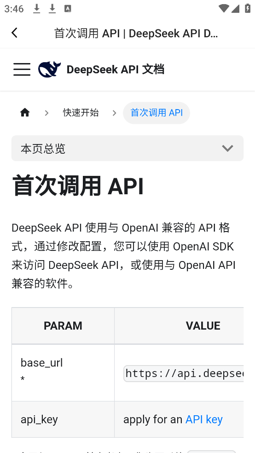This screenshot has width=255, height=453.
Task: Tap the first download notification icon
Action: [x=36, y=9]
